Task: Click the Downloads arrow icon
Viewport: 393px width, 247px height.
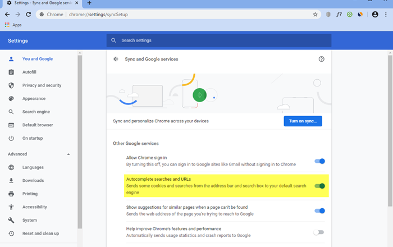Action: tap(11, 181)
